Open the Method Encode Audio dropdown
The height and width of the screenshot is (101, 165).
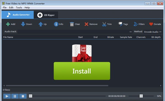pos(153,32)
